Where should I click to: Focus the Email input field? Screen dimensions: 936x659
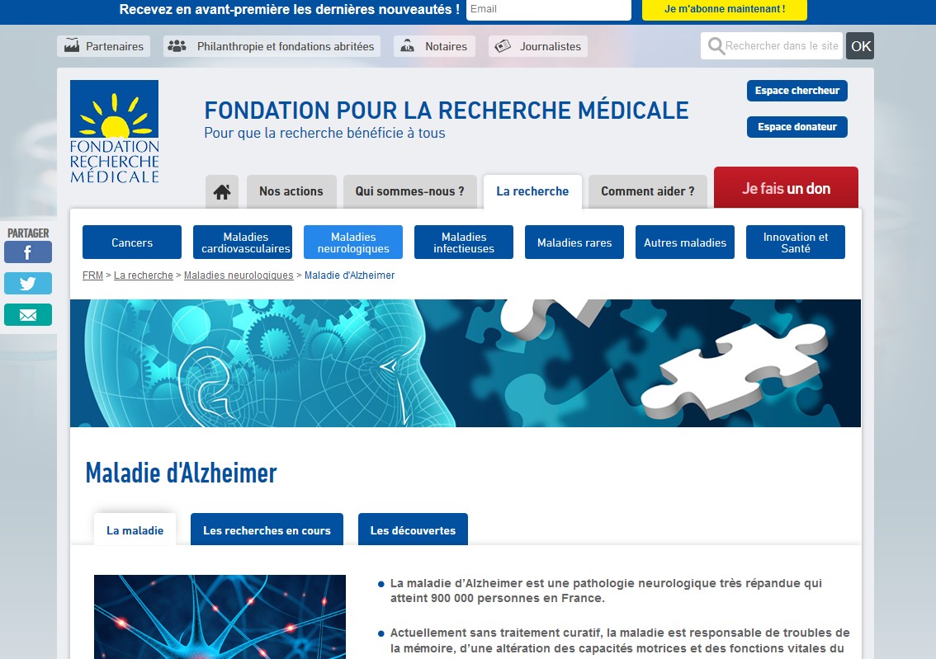click(x=549, y=10)
